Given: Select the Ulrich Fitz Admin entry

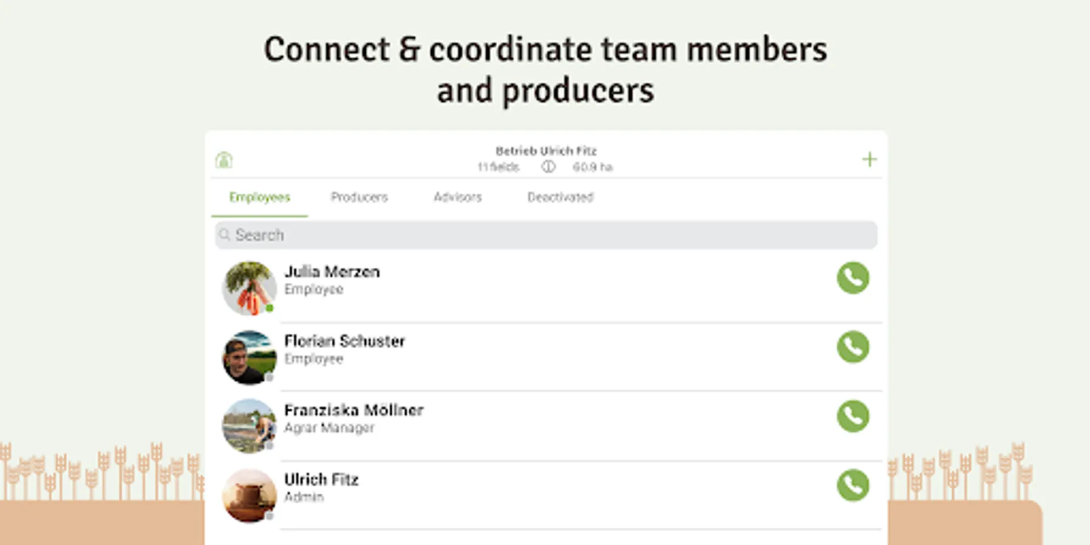Looking at the screenshot, I should [x=321, y=487].
